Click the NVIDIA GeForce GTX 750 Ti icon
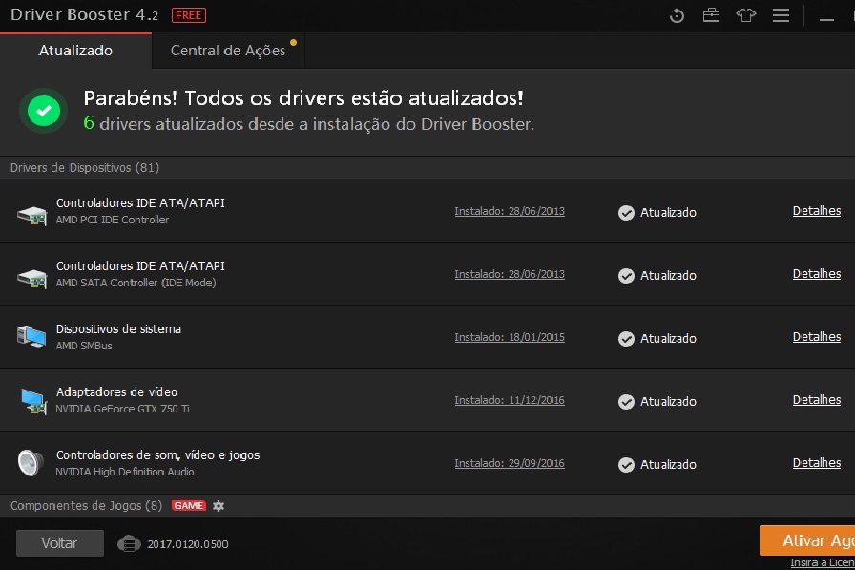Screen dimensions: 855x570 pos(31,400)
